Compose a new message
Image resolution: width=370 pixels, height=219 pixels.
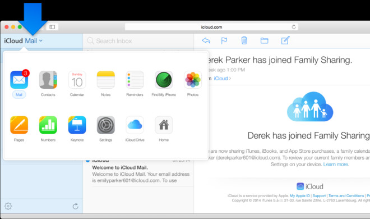tap(285, 40)
